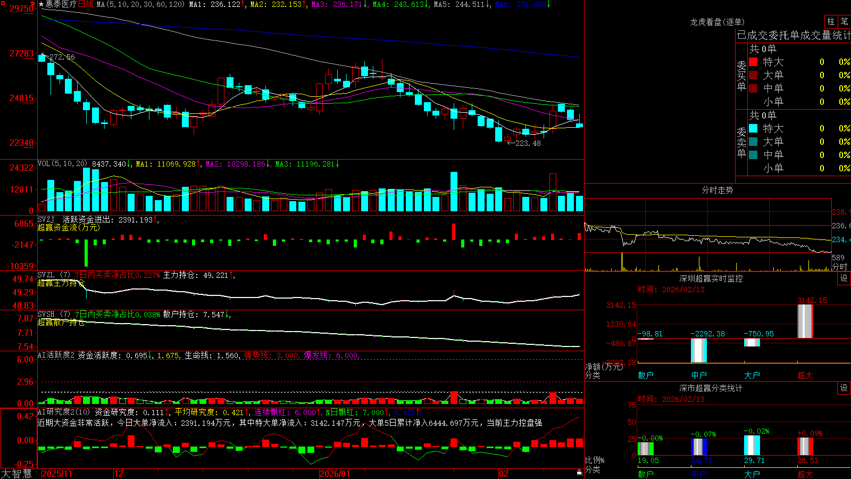This screenshot has height=479, width=851.
Task: Click the -2292.38 中户 bar in 实时监控
Action: (699, 350)
